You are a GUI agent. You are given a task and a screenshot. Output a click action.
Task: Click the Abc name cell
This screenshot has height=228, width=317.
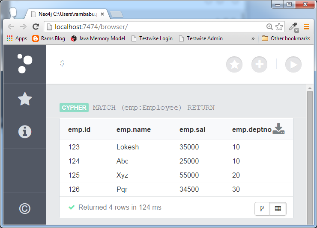pyautogui.click(x=123, y=161)
